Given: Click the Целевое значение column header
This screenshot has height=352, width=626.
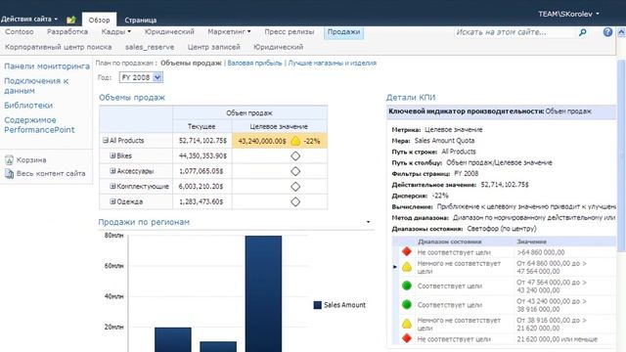Looking at the screenshot, I should 279,126.
